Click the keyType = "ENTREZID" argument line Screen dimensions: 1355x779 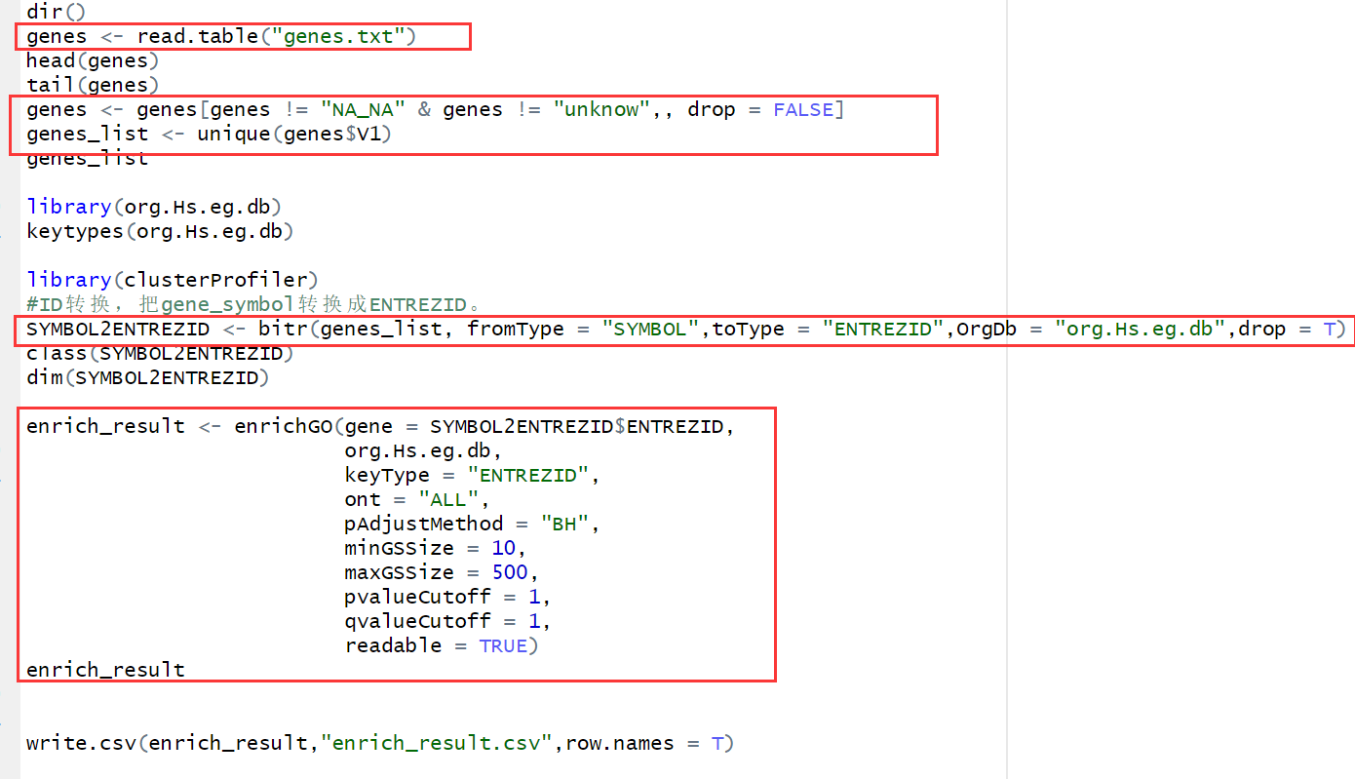click(x=472, y=475)
